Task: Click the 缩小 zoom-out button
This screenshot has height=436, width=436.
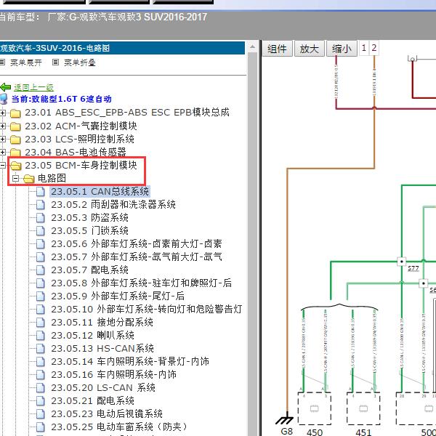Action: [342, 49]
